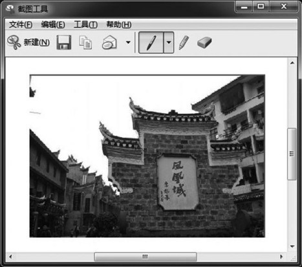302x267 pixels.
Task: Click the horizontal scrollbar thumb
Action: [146, 257]
